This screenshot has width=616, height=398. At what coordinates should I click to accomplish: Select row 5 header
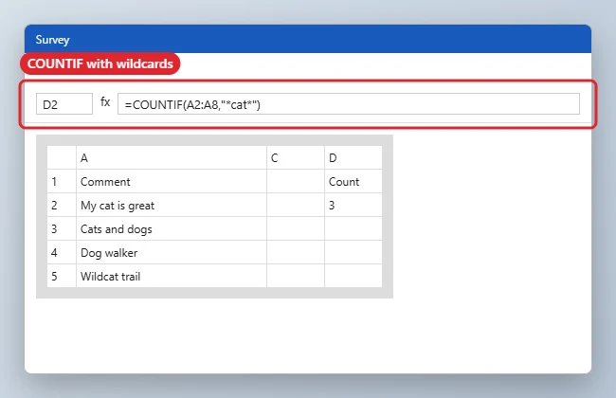tap(62, 276)
